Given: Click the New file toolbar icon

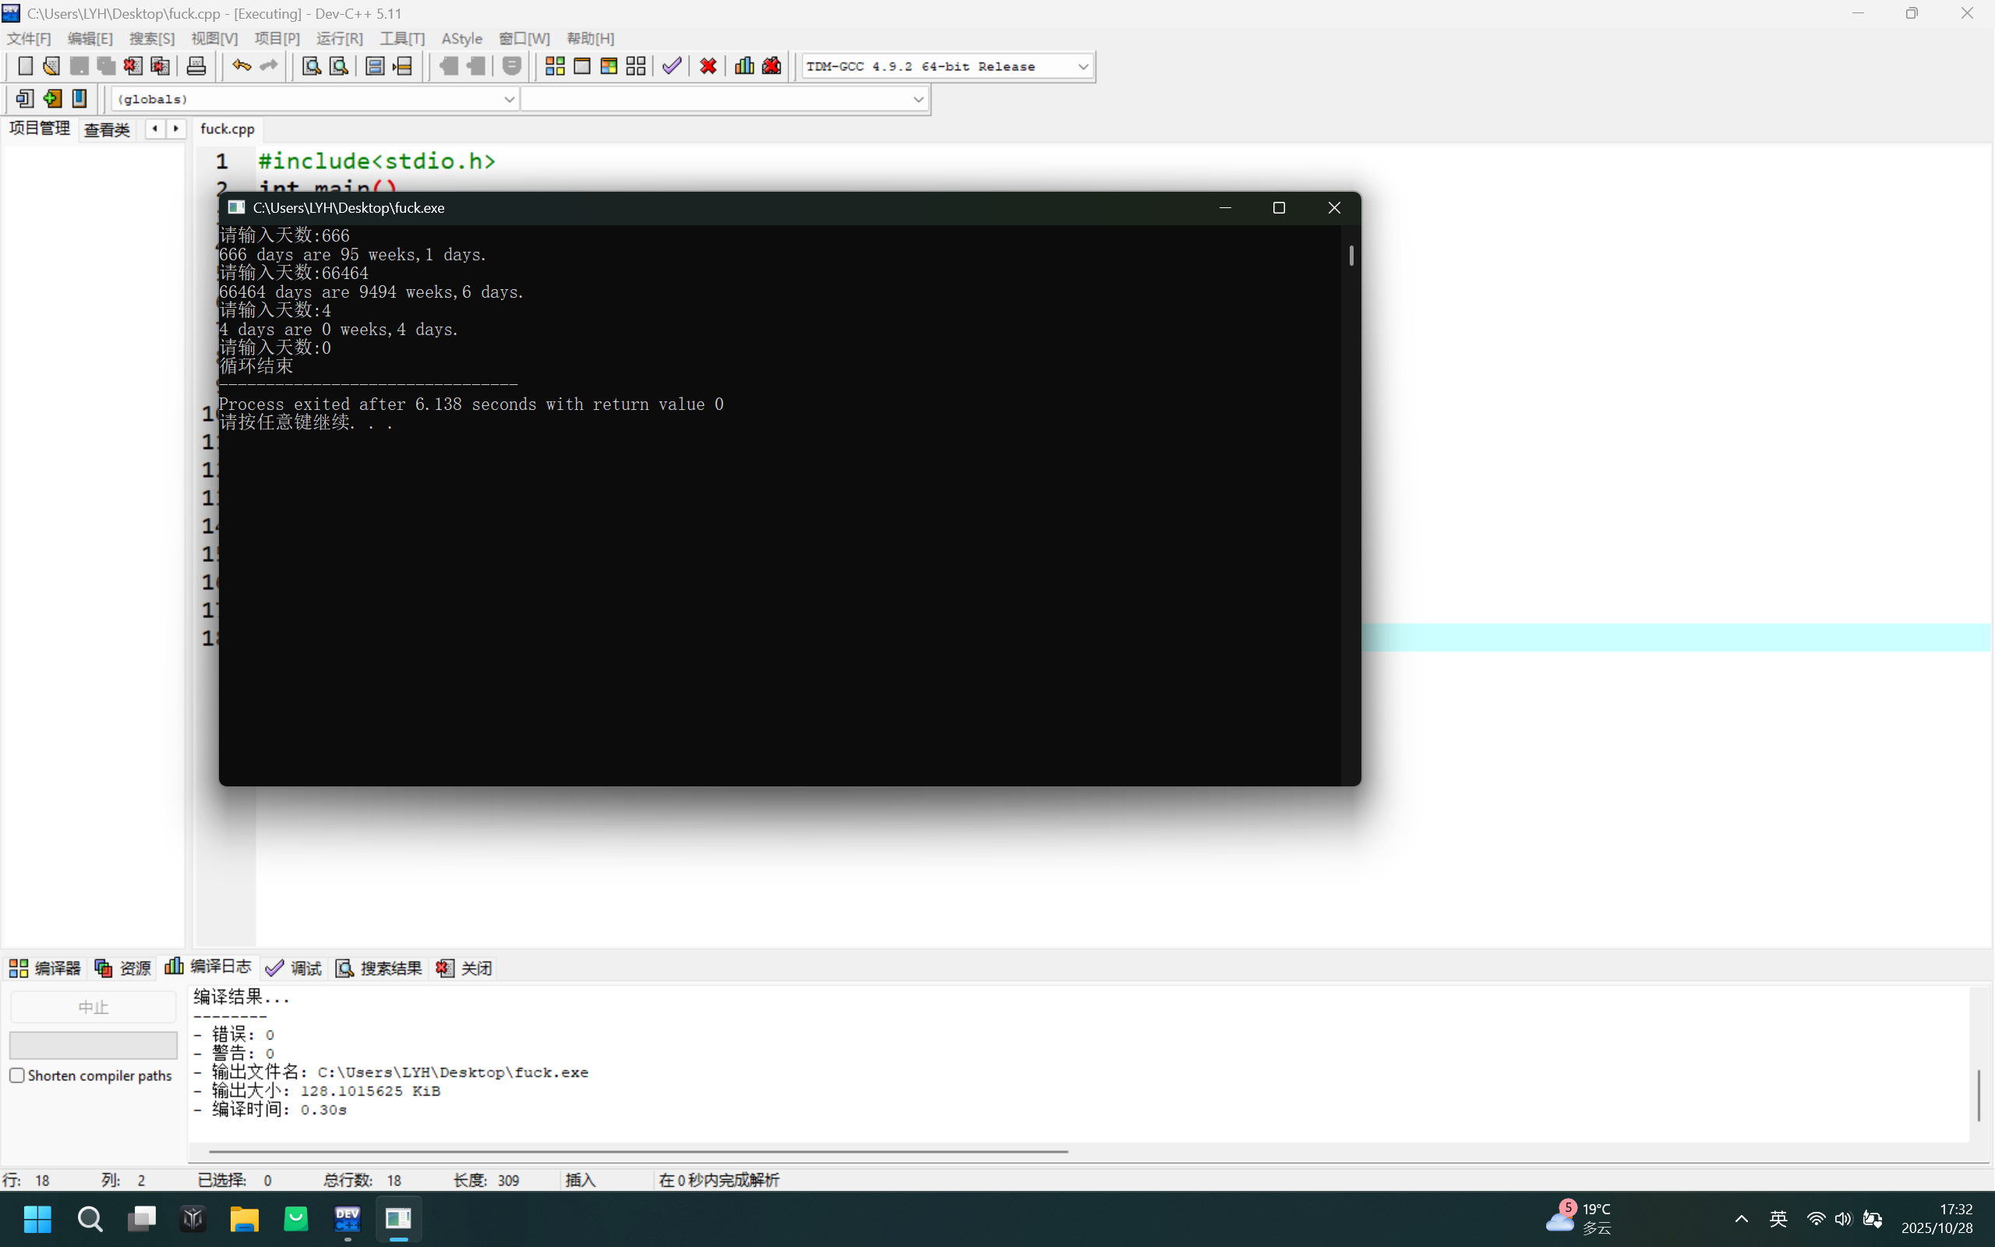Looking at the screenshot, I should coord(26,66).
